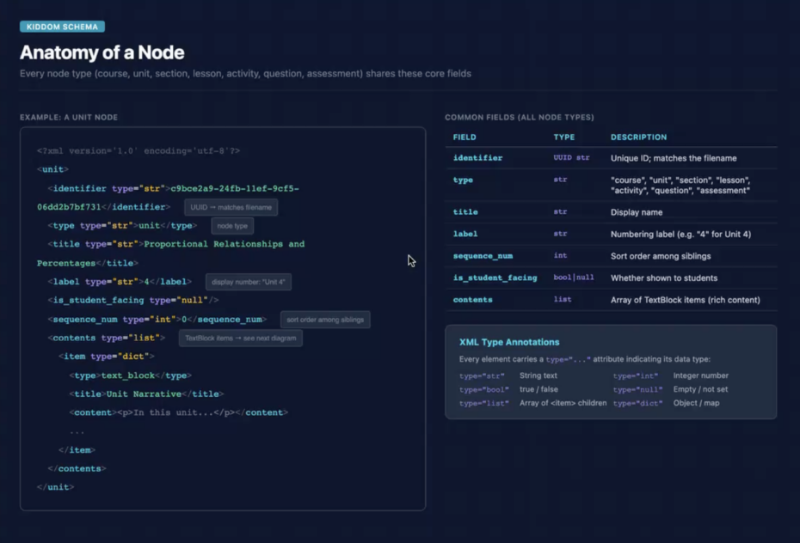800x543 pixels.
Task: Click the opening <unit> tag in code
Action: [52, 169]
